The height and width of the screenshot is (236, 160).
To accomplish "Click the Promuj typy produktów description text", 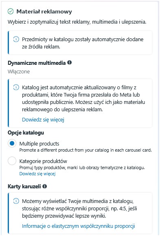I will point(82,168).
